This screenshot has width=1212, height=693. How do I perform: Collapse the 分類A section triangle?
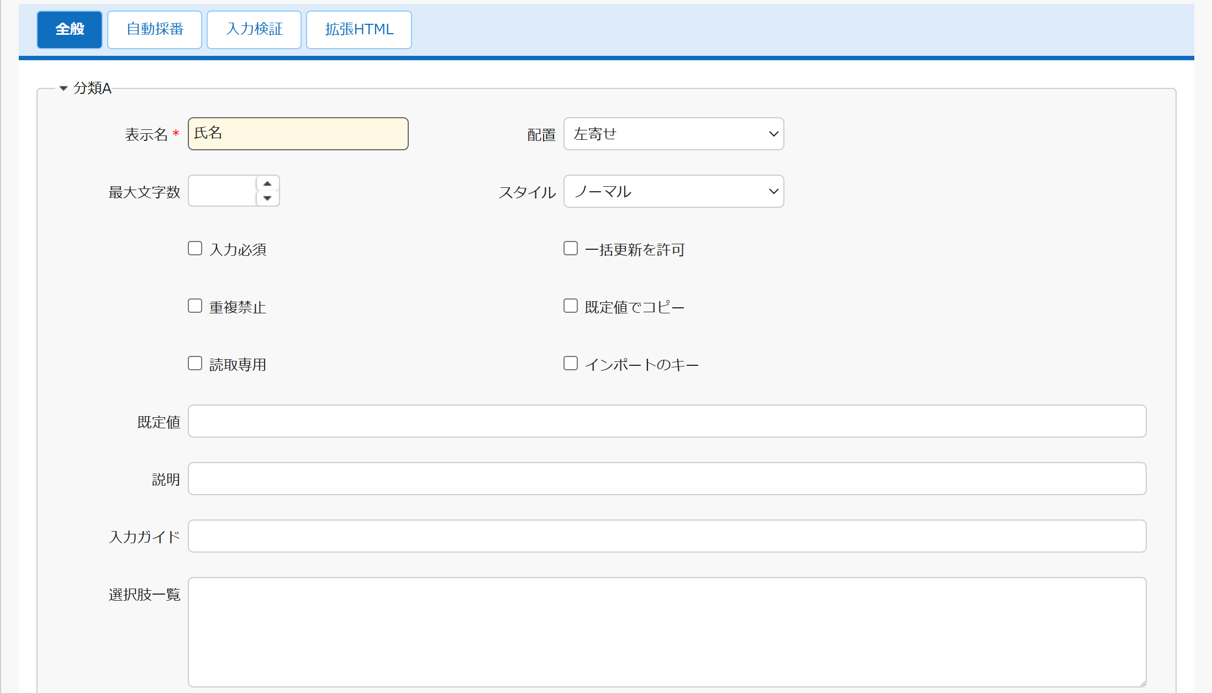[64, 88]
